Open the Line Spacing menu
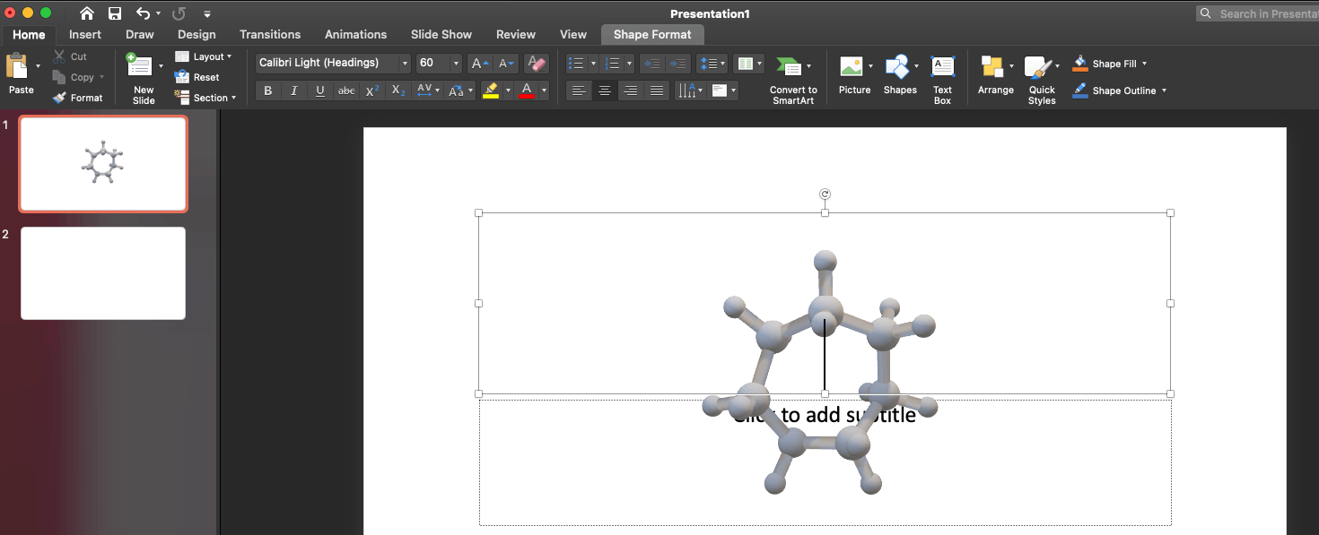Viewport: 1319px width, 535px height. click(x=712, y=64)
